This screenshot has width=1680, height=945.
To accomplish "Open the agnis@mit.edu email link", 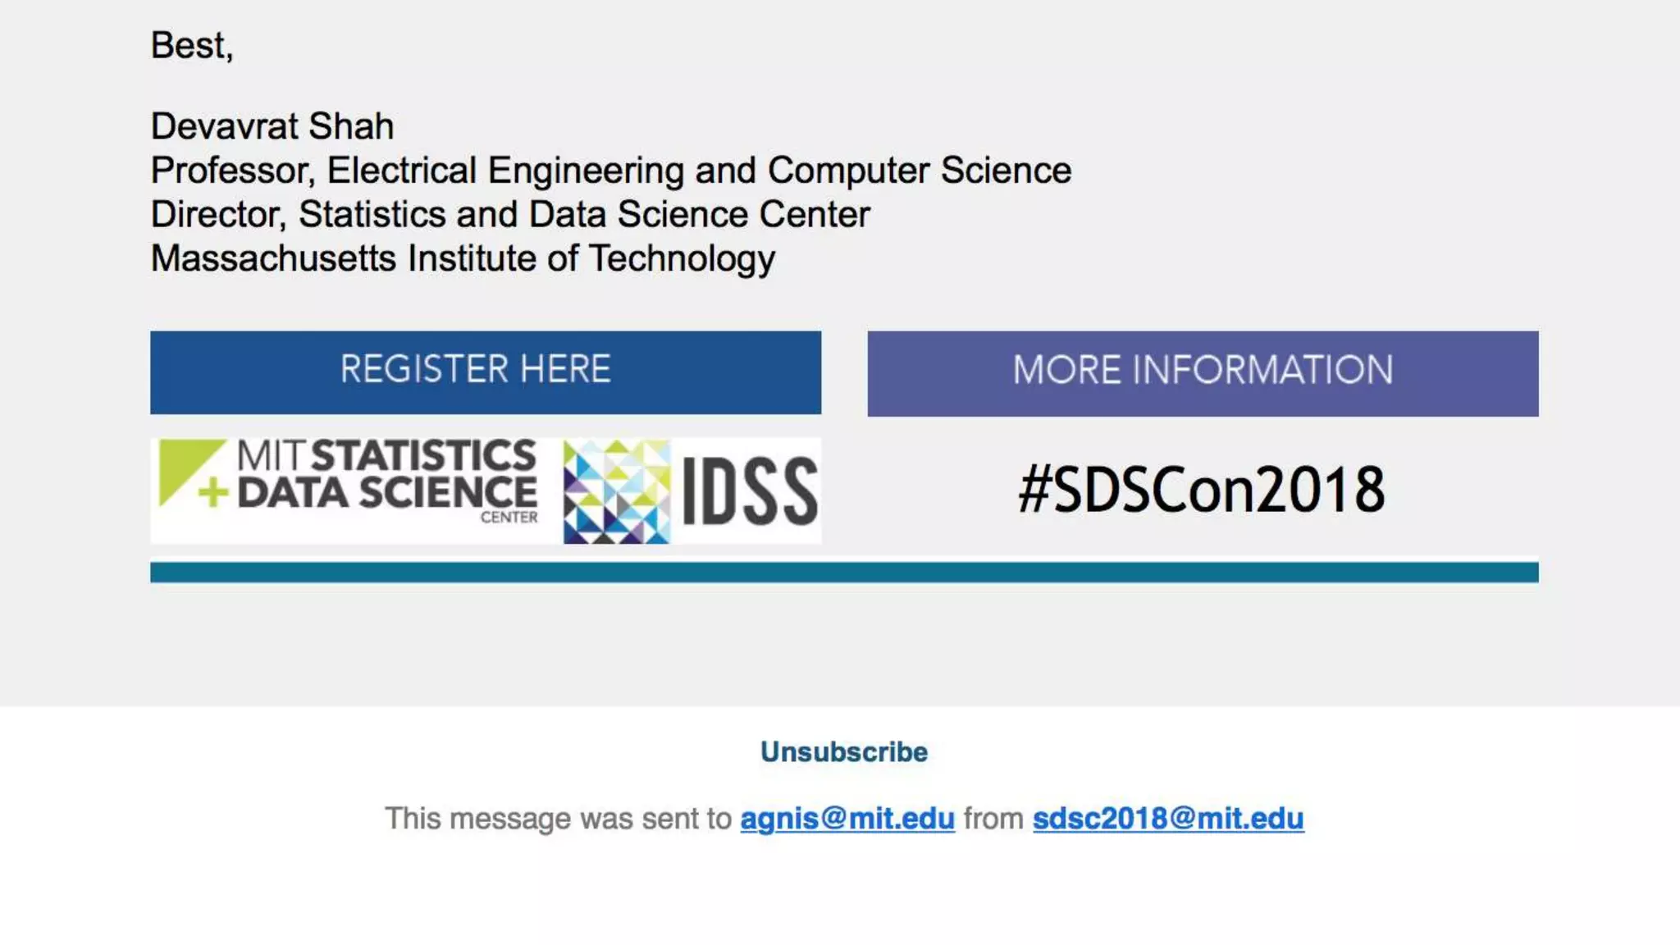I will (x=847, y=818).
